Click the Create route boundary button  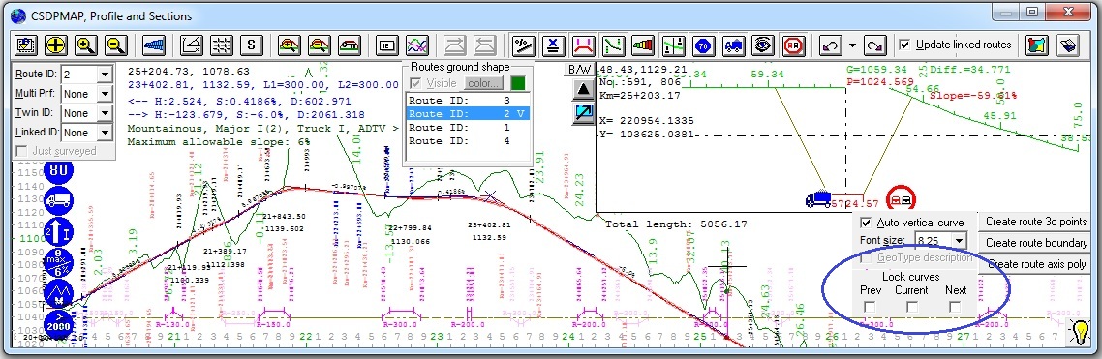pyautogui.click(x=1036, y=242)
